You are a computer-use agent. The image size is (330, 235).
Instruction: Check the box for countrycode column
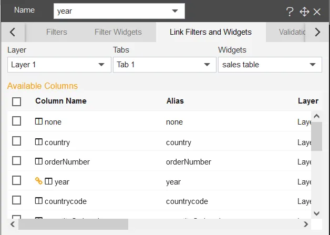coord(17,200)
